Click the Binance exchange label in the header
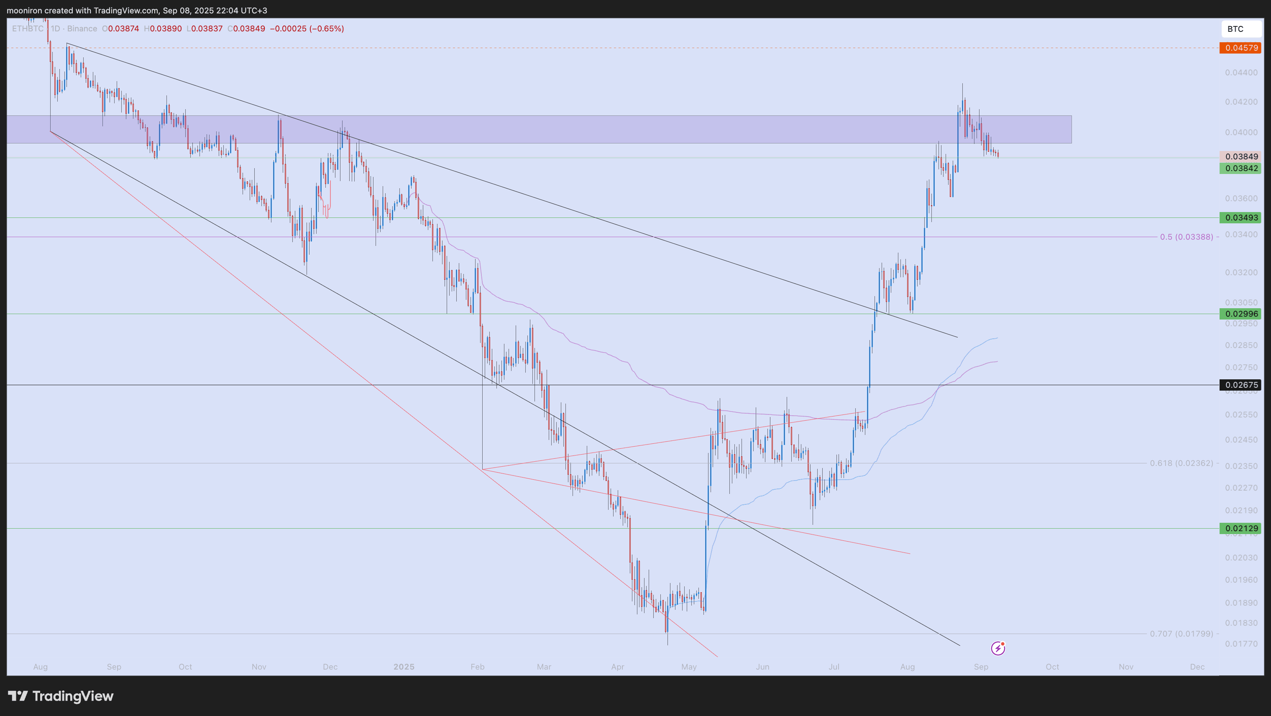The width and height of the screenshot is (1271, 716). tap(82, 28)
